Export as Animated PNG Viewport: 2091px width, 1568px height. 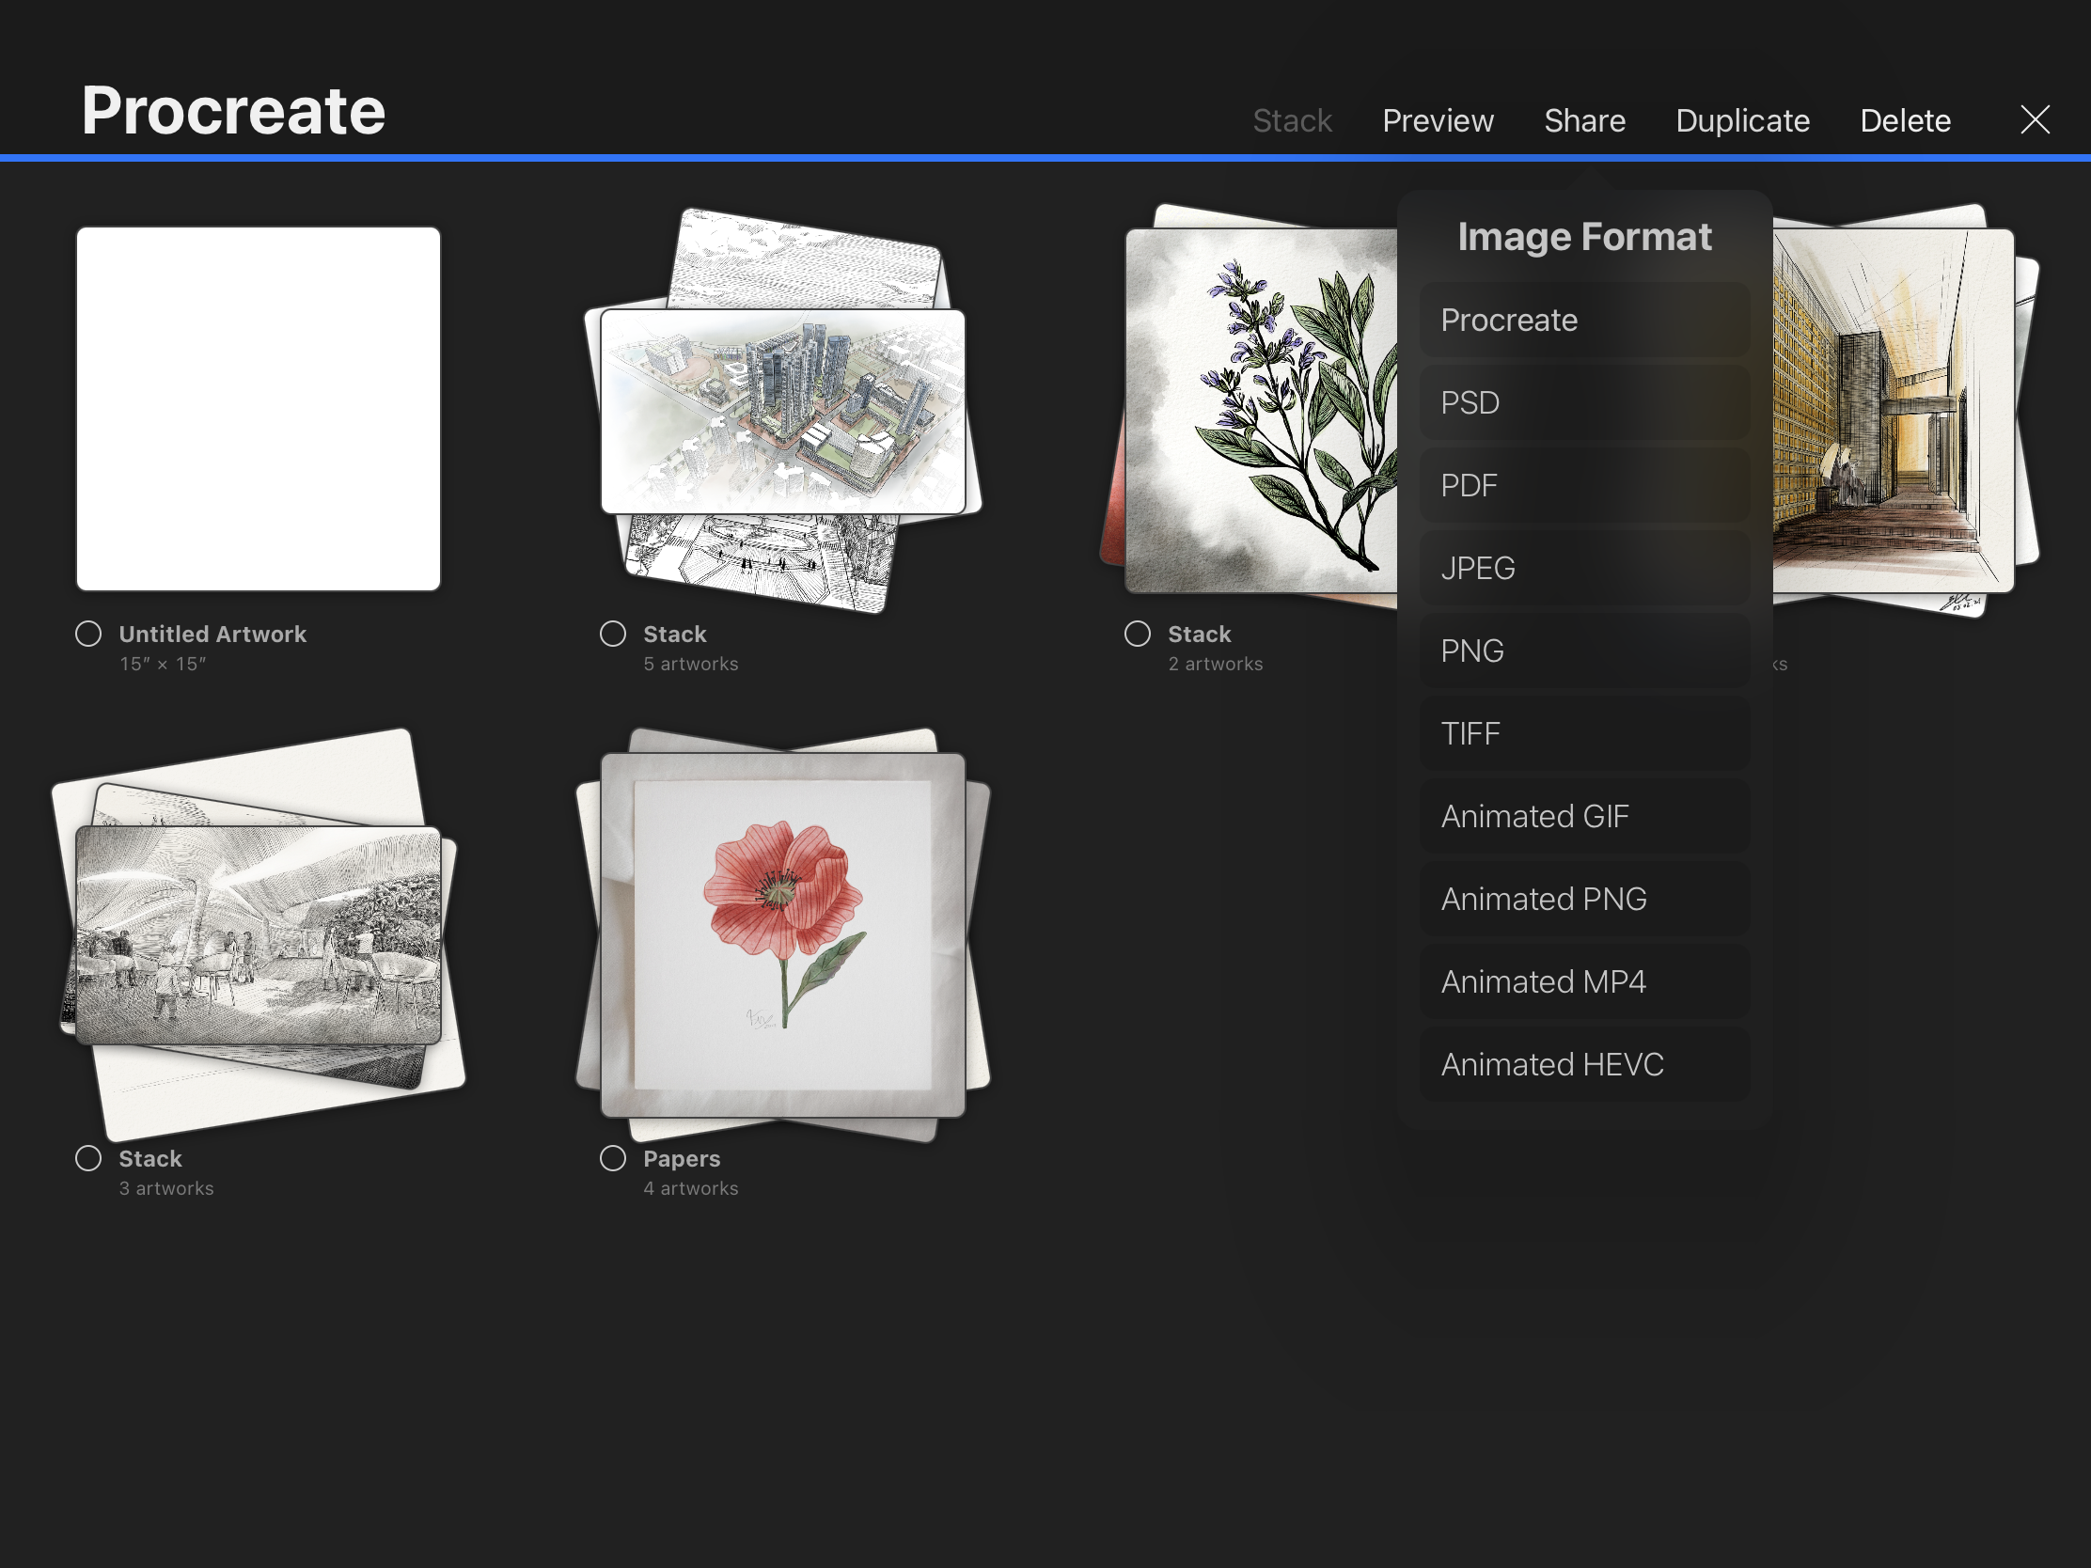pos(1584,899)
